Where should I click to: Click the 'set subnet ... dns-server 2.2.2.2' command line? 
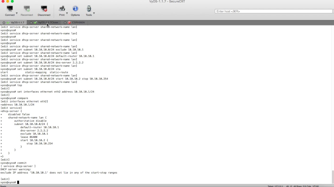pos(42,63)
